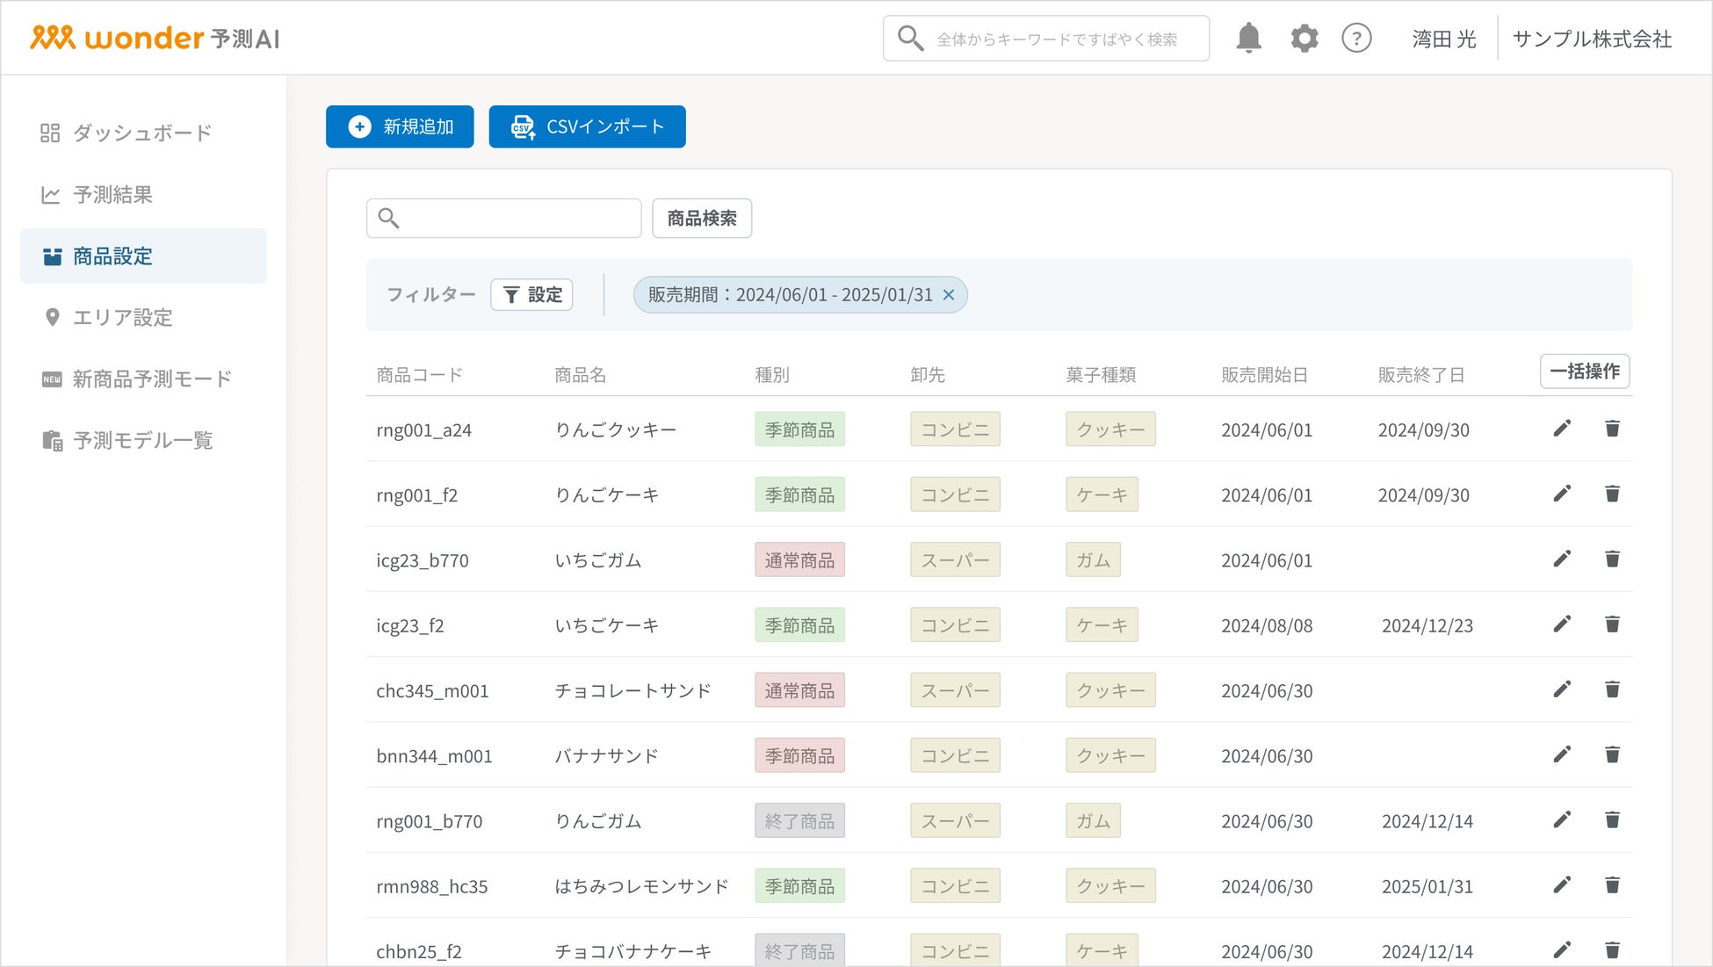Focus the global keyword search field
Viewport: 1713px width, 967px height.
coord(1057,39)
